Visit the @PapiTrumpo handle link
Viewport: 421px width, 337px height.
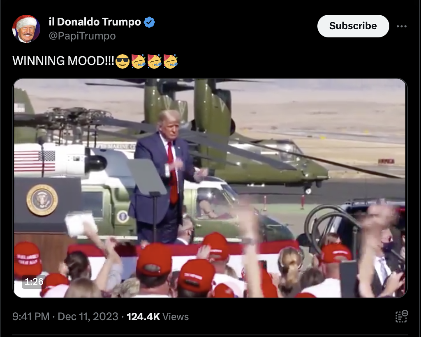82,36
